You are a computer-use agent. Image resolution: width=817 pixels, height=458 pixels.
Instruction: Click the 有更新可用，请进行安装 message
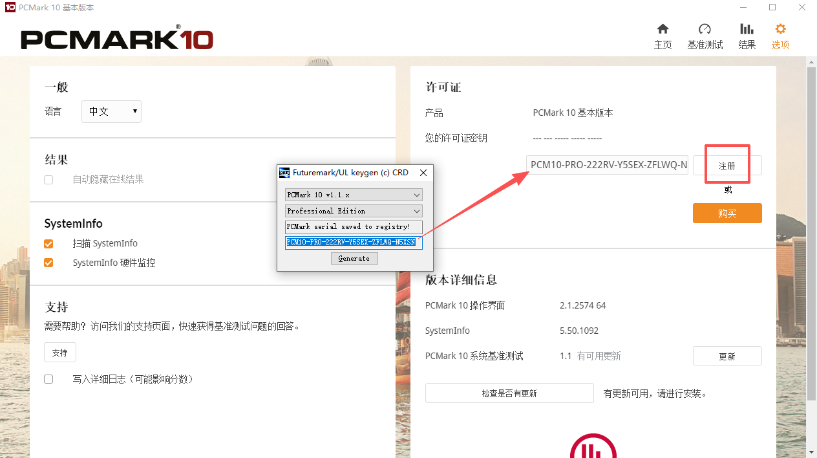655,393
